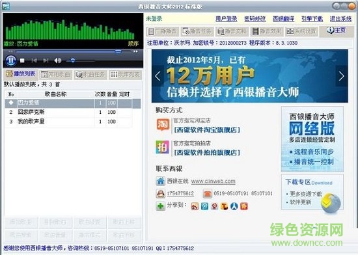Share via the third red-white share icon
358x255 pixels.
(214, 206)
